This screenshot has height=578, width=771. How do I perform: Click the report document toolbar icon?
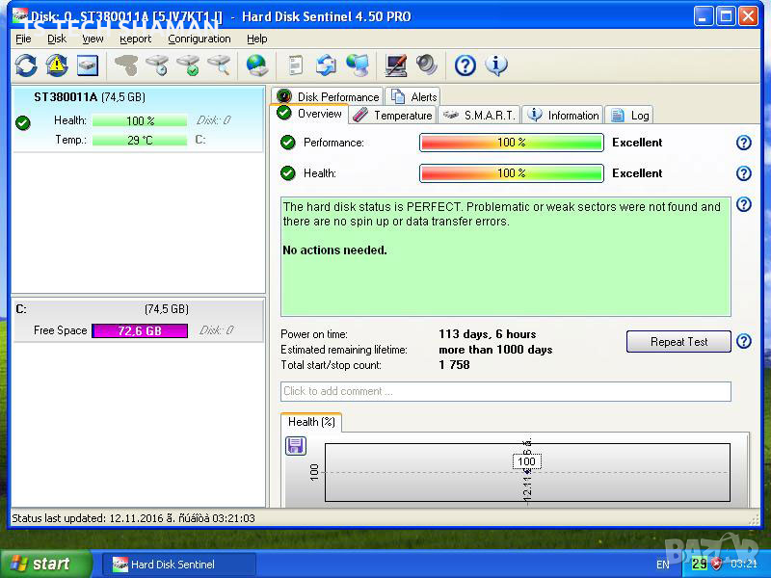click(x=296, y=66)
